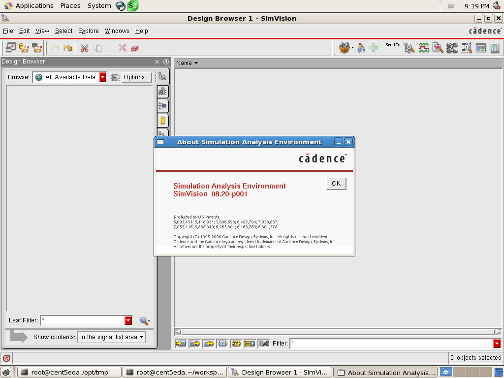Image resolution: width=504 pixels, height=378 pixels.
Task: Open the Windows menu
Action: click(117, 31)
